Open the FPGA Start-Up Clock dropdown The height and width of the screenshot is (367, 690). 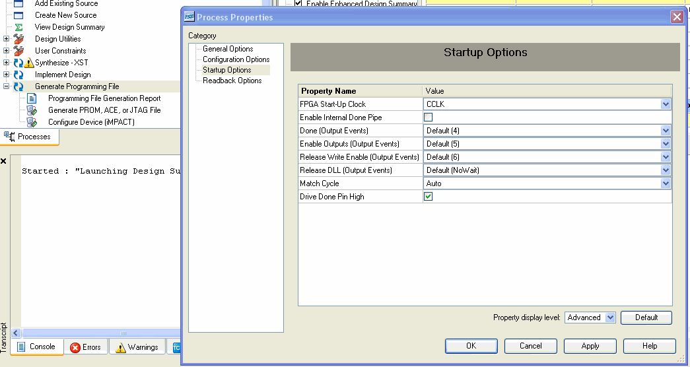pos(666,104)
